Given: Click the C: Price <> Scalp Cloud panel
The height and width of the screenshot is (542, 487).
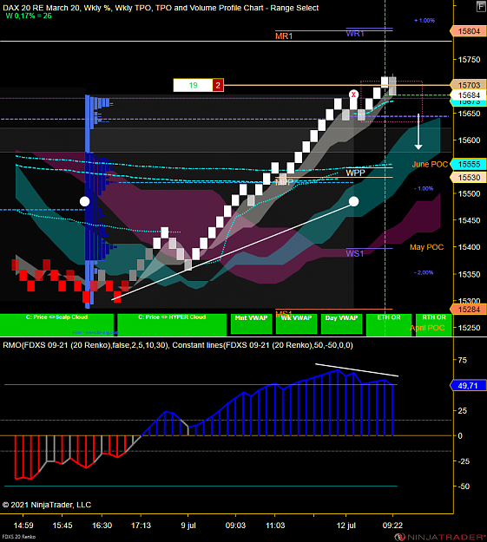Looking at the screenshot, I should coord(56,324).
